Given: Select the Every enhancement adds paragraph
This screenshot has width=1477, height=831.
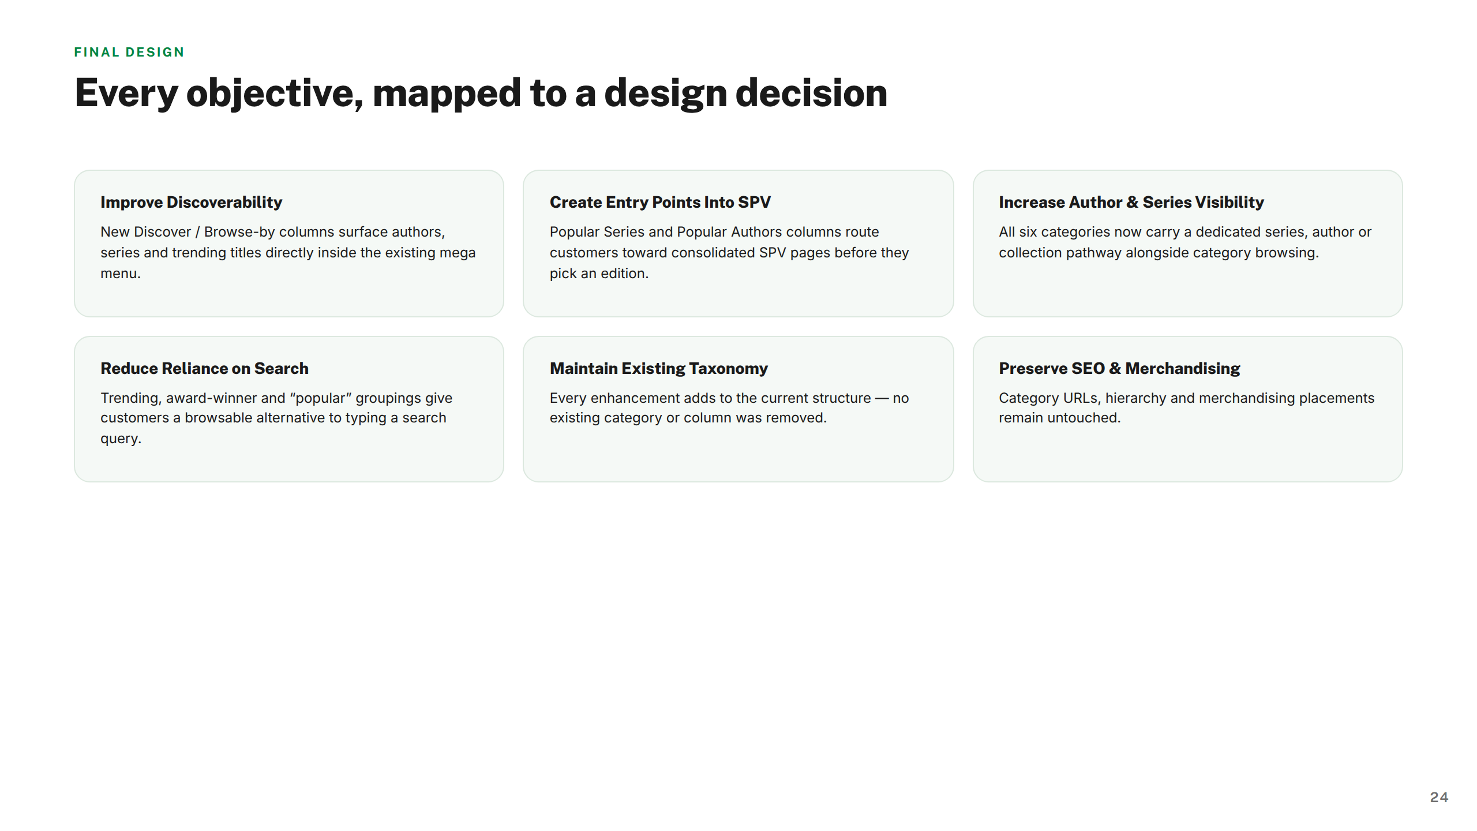Looking at the screenshot, I should click(729, 407).
